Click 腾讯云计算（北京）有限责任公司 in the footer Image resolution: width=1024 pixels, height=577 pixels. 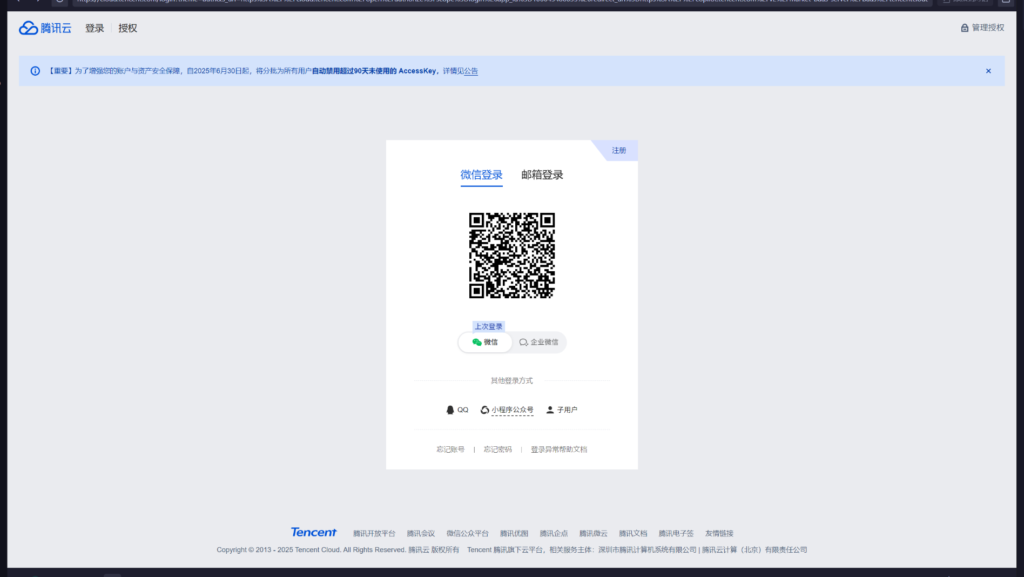click(x=754, y=550)
